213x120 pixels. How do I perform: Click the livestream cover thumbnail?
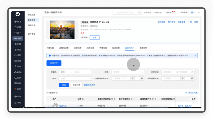point(62,30)
